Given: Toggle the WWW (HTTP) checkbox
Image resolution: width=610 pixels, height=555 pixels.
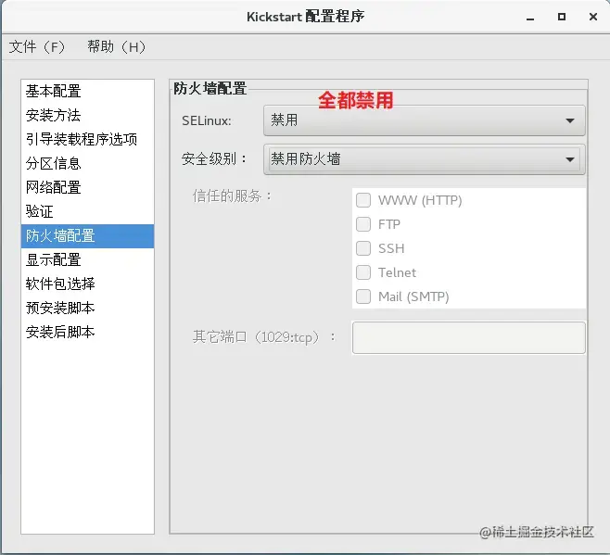Looking at the screenshot, I should coord(363,200).
